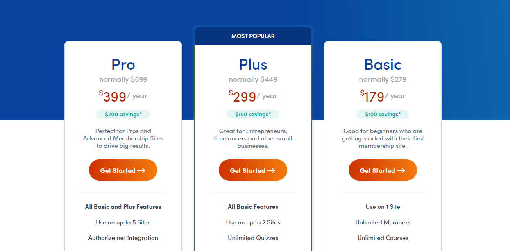This screenshot has width=510, height=251.
Task: Click the Basic plan heading
Action: pos(383,65)
